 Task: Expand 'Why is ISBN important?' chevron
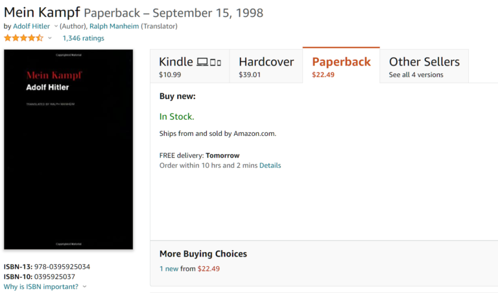point(84,286)
